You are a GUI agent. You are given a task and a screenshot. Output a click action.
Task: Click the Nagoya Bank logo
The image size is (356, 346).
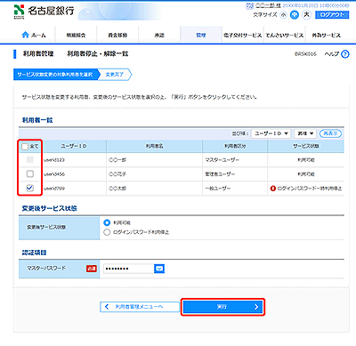point(44,12)
